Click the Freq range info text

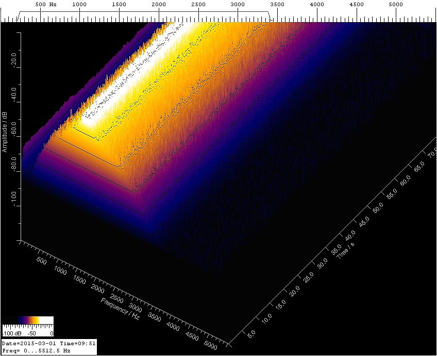(x=36, y=351)
